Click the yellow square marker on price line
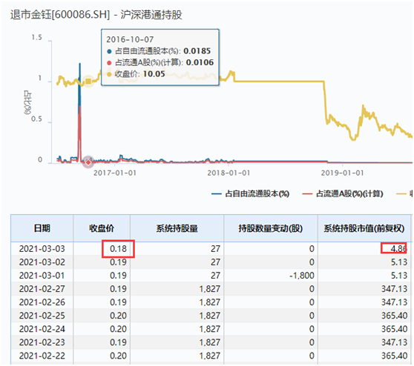414x366 pixels. (88, 81)
